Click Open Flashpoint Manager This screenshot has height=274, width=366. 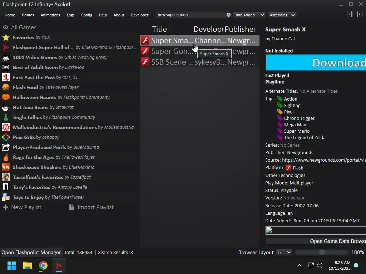[31, 252]
